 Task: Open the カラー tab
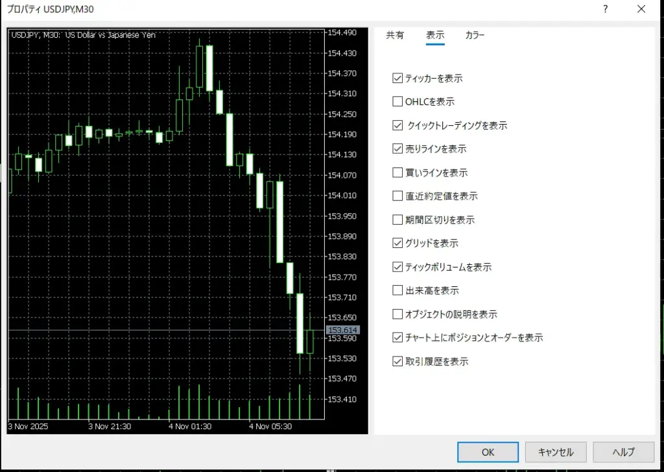[475, 36]
